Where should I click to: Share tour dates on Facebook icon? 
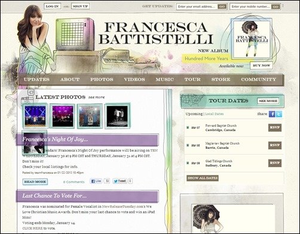coord(272,114)
